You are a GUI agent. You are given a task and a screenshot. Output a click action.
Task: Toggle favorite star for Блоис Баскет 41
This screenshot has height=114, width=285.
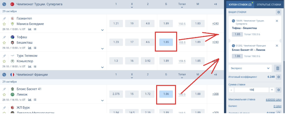[x=4, y=94]
